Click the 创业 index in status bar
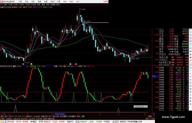 [77, 121]
